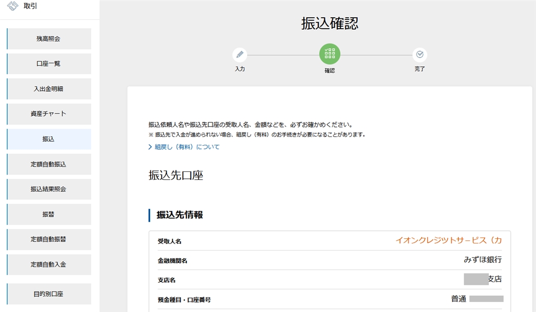Click the 振込確認 page heading
536x312 pixels.
click(x=330, y=24)
